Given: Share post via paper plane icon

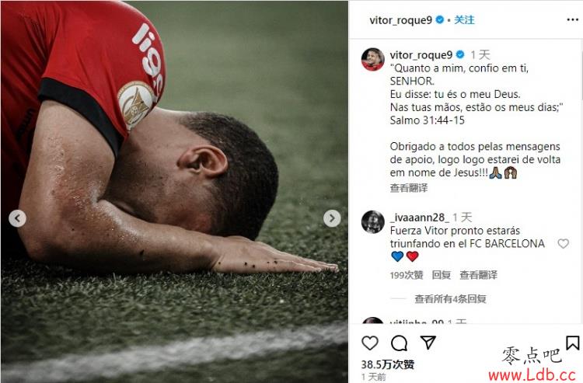Looking at the screenshot, I should [428, 342].
